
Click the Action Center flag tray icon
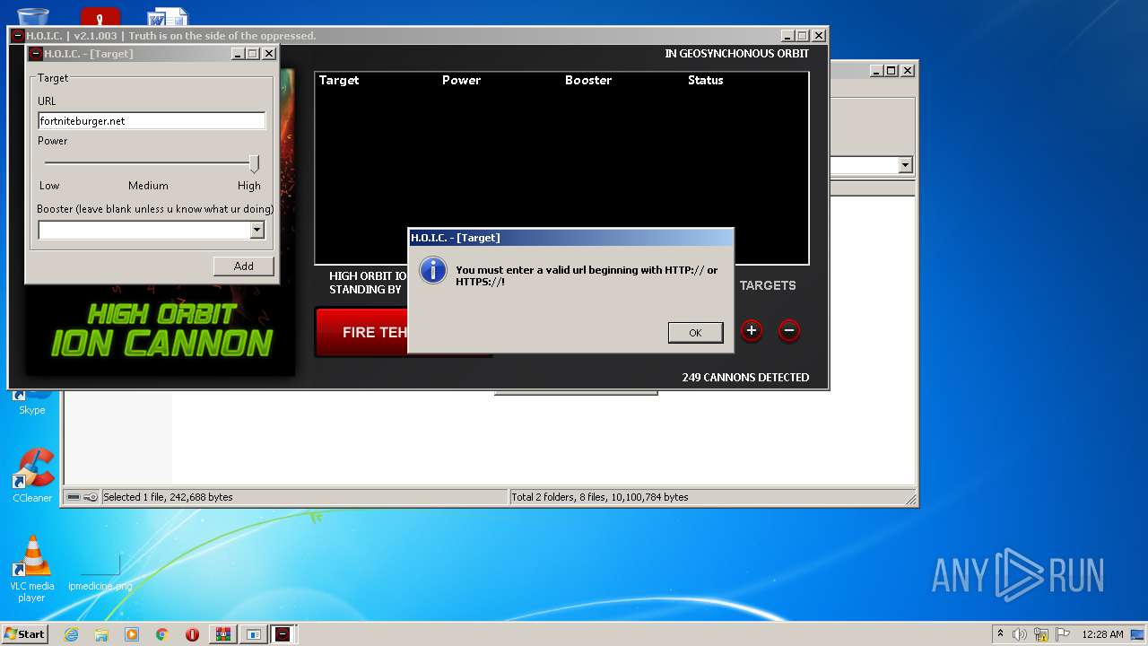[x=1063, y=634]
